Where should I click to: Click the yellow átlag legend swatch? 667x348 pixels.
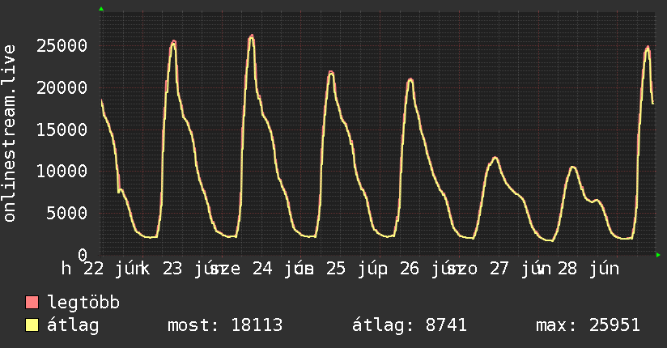[32, 325]
